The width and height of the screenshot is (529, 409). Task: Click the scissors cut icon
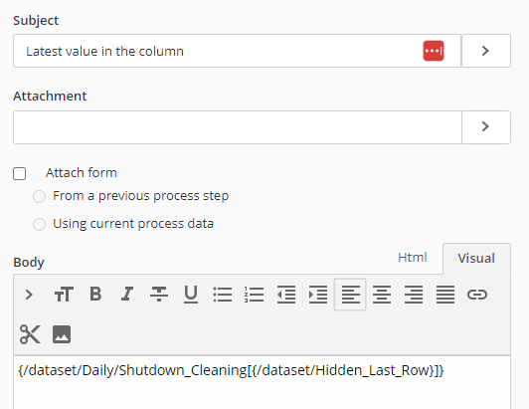(30, 334)
